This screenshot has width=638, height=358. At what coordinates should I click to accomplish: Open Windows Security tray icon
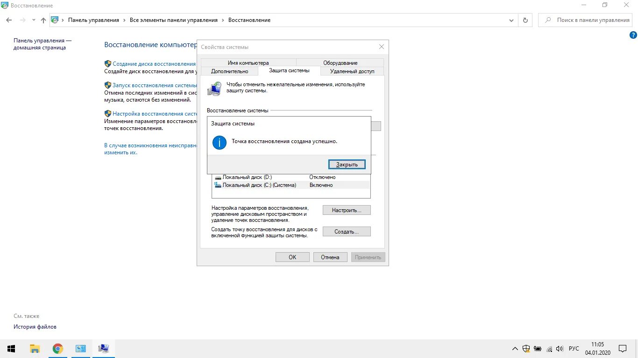point(526,349)
